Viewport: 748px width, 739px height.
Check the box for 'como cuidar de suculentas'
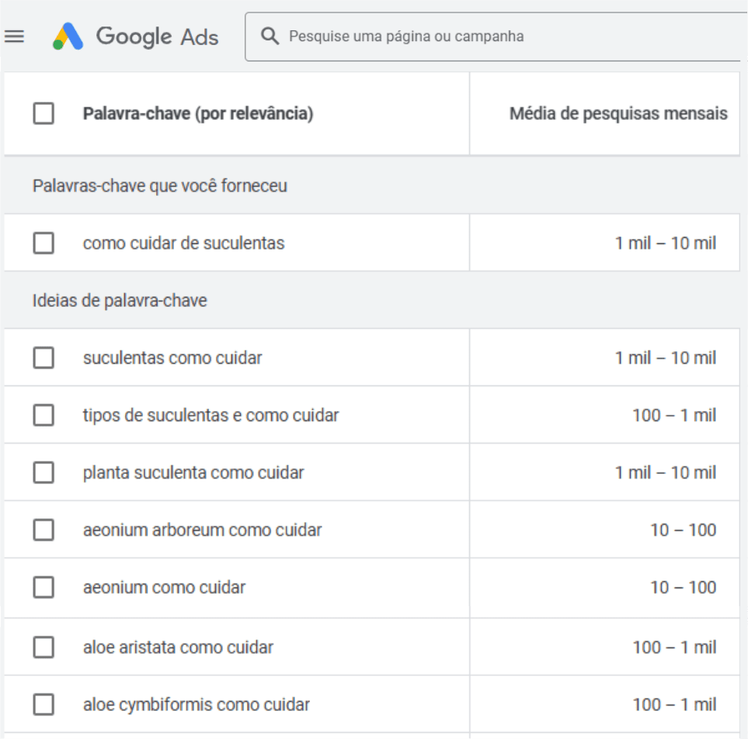[43, 243]
